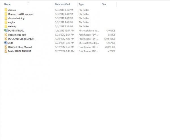Image resolution: width=170 pixels, height=140 pixels.
Task: Click Foxit Reader PDF type of MAIN PUMP TOSHIBA
Action: (x=88, y=51)
